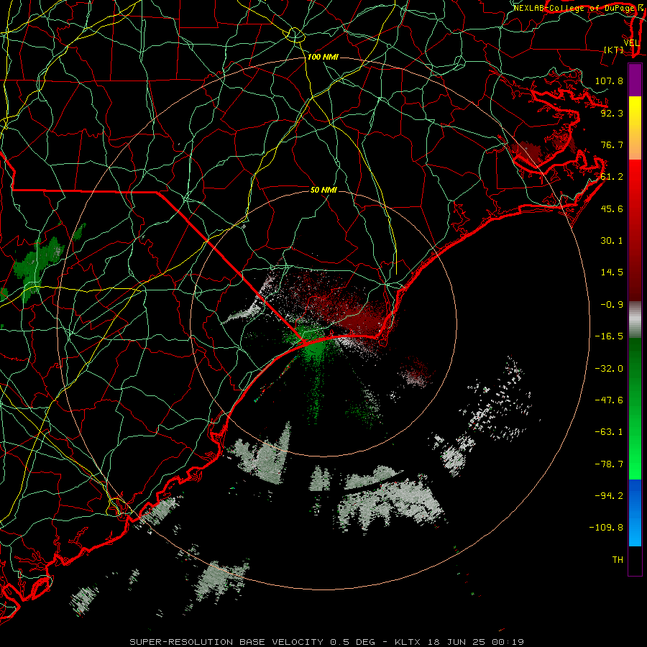
Task: Click the -78.7 value on the velocity scale
Action: pyautogui.click(x=609, y=464)
